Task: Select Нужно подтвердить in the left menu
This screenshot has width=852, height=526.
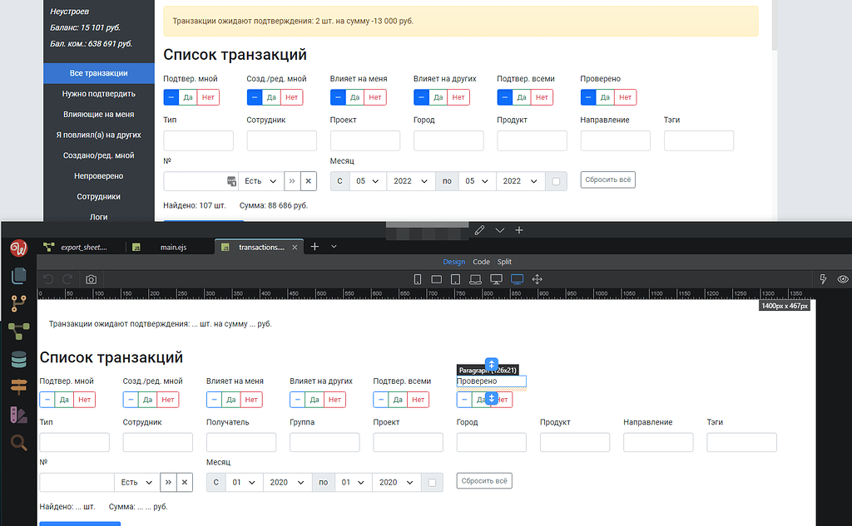Action: click(x=98, y=94)
